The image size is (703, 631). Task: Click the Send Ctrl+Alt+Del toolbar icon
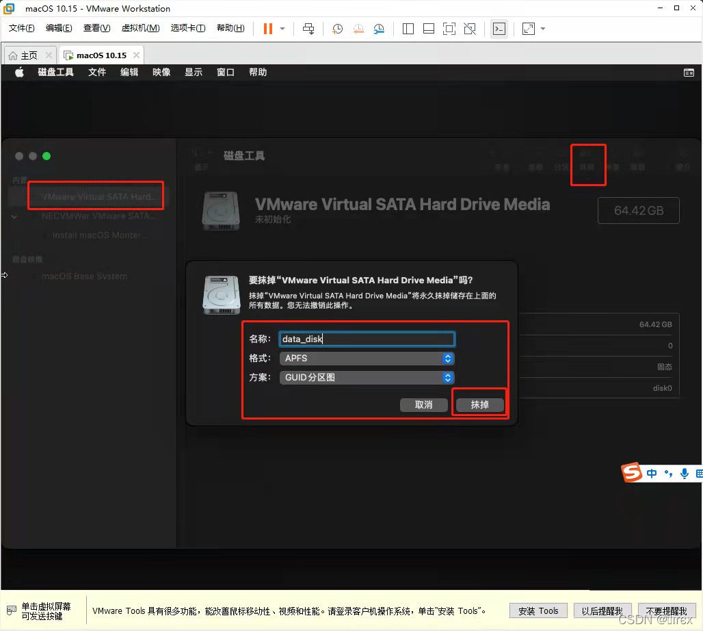[x=308, y=29]
